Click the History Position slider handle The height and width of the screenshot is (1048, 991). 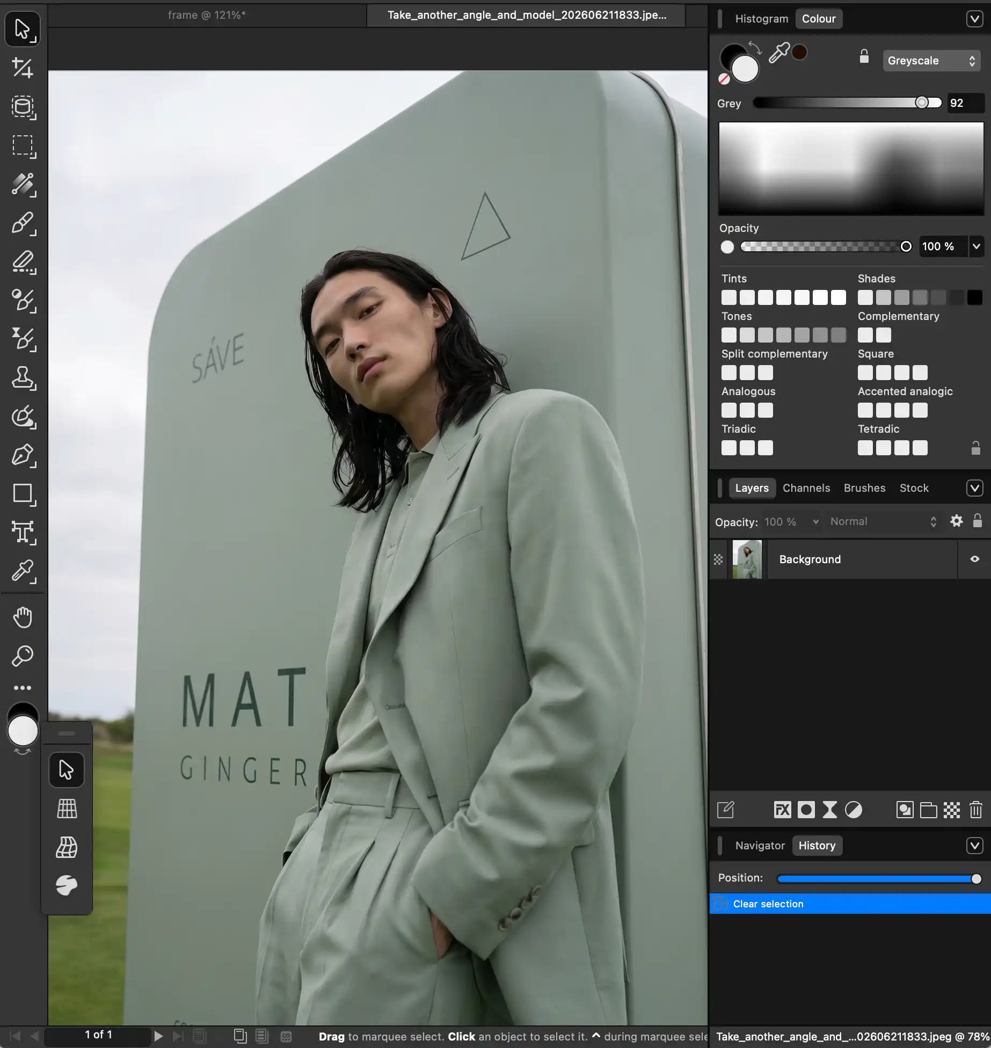tap(977, 879)
